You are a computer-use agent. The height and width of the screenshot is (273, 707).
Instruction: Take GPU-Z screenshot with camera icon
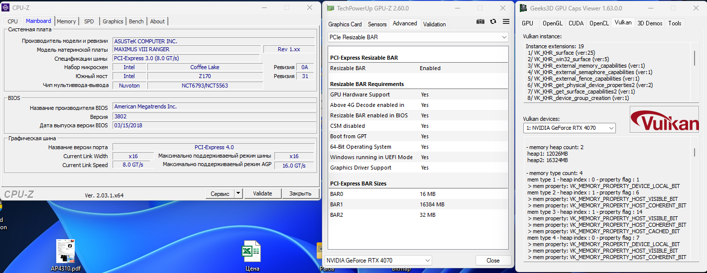click(x=480, y=21)
